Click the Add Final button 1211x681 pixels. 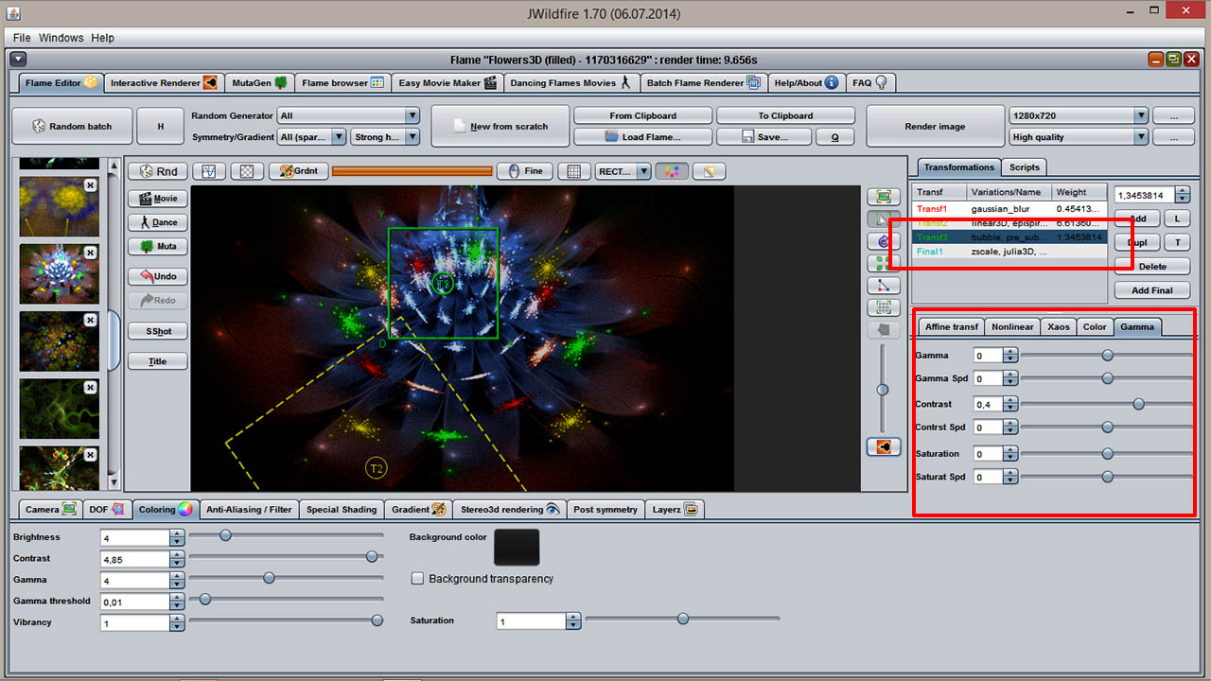coord(1152,290)
